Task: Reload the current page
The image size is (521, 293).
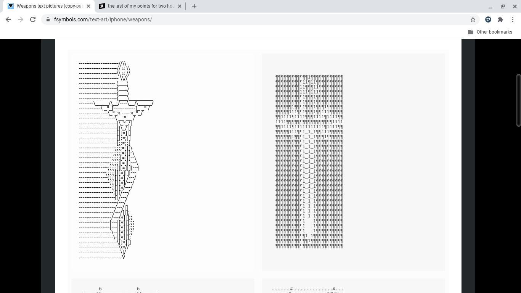Action: 33,19
